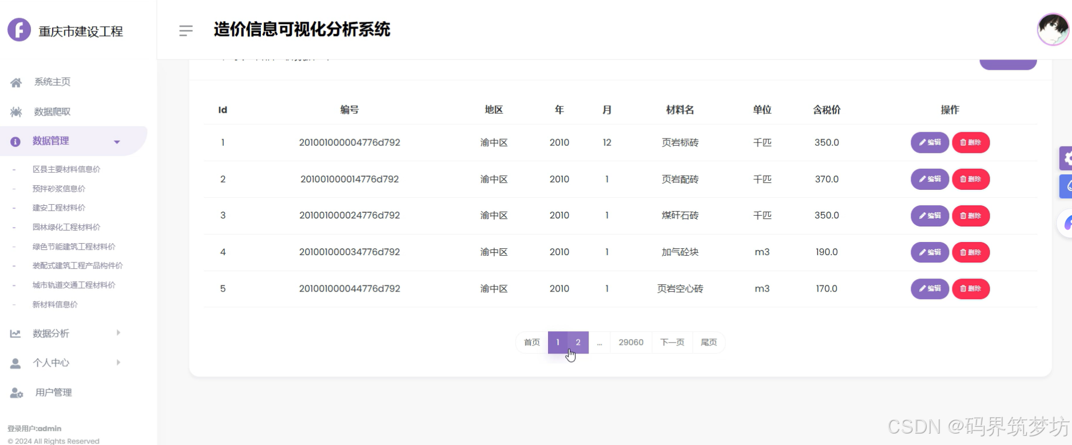Screen dimensions: 1072x445
Task: Jump to page 29060
Action: [631, 343]
